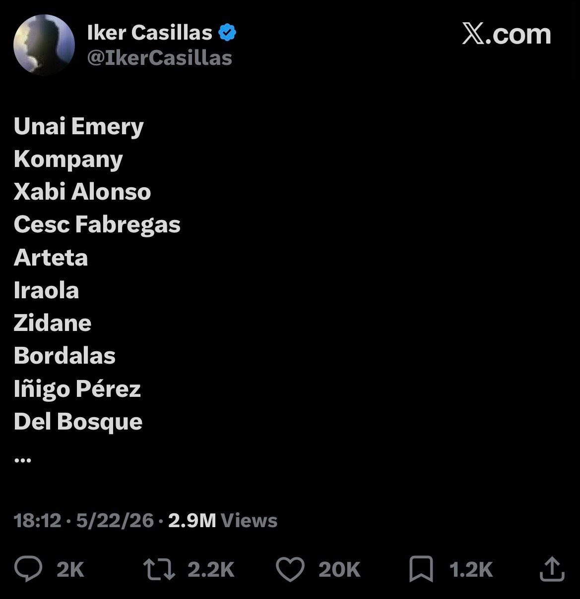Image resolution: width=580 pixels, height=599 pixels.
Task: Click the 20K likes count
Action: (x=339, y=570)
